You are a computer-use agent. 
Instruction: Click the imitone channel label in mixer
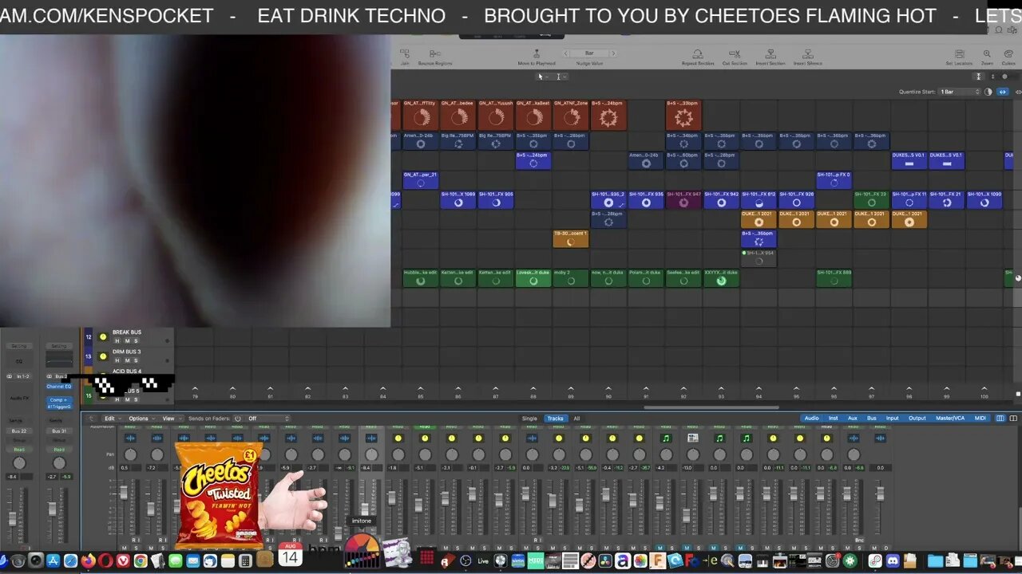click(x=362, y=521)
